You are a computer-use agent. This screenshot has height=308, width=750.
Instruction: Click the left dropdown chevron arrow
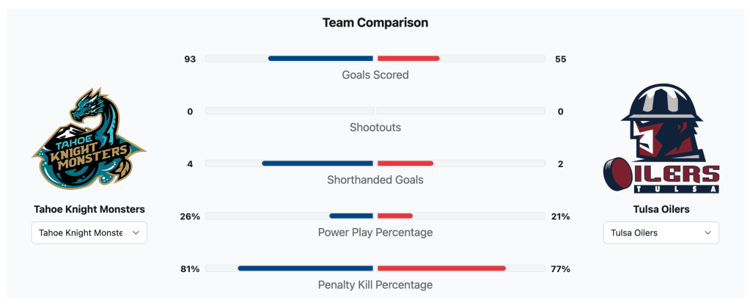click(x=136, y=232)
